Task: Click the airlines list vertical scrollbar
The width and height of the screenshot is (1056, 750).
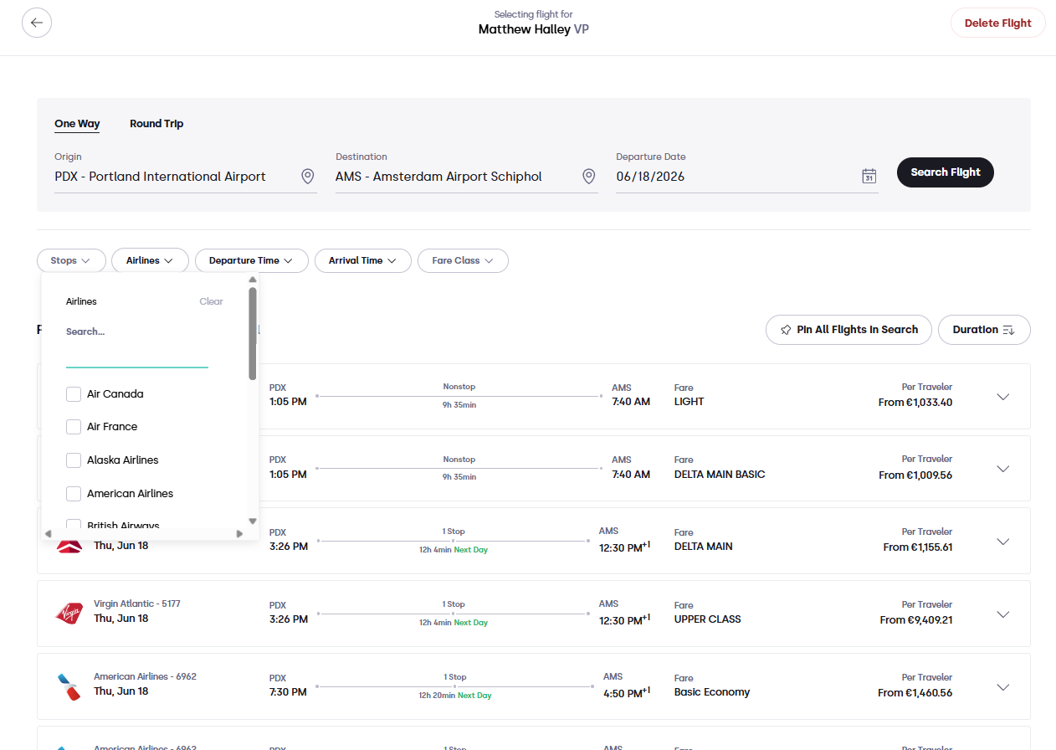Action: tap(253, 334)
